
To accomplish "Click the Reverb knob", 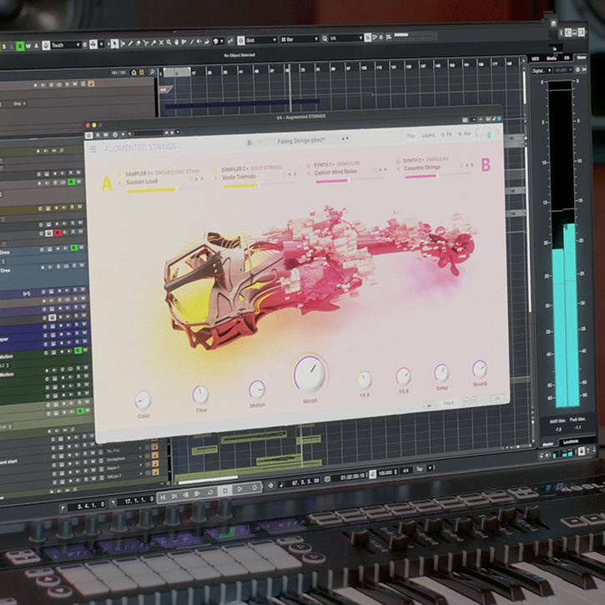I will pos(480,369).
